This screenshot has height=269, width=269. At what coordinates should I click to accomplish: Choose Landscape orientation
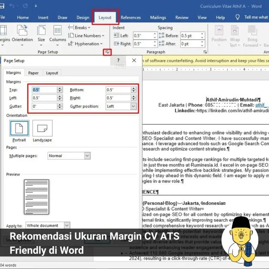[x=42, y=131]
